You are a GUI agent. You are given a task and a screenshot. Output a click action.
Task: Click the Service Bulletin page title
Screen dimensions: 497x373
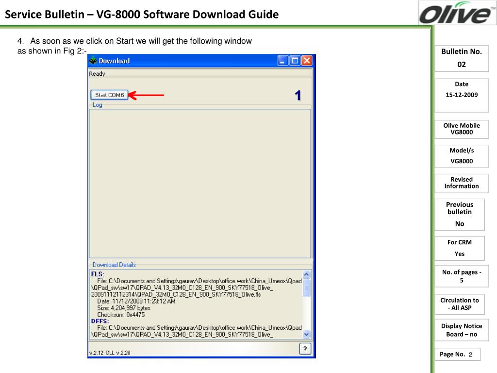[142, 14]
